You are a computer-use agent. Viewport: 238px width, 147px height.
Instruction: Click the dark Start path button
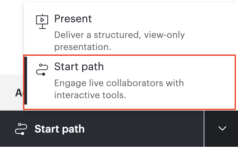tap(102, 129)
